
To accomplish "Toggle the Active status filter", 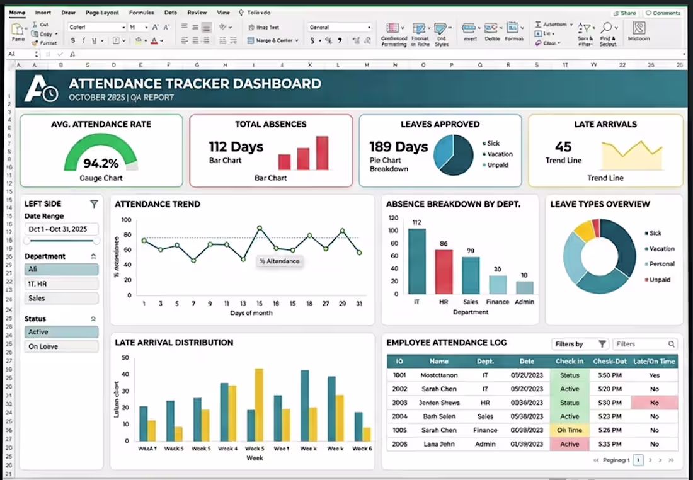I will pos(61,331).
